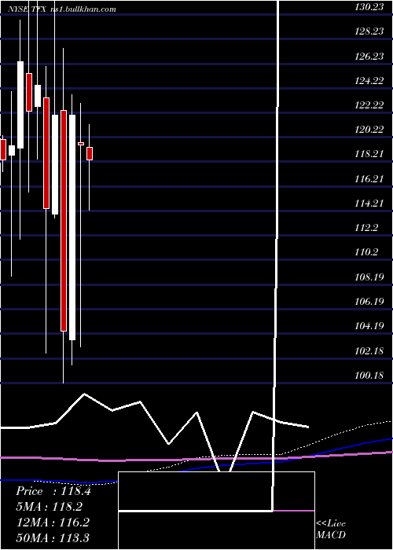Click the 110.2 price axis label
The image size is (393, 550).
point(367,252)
